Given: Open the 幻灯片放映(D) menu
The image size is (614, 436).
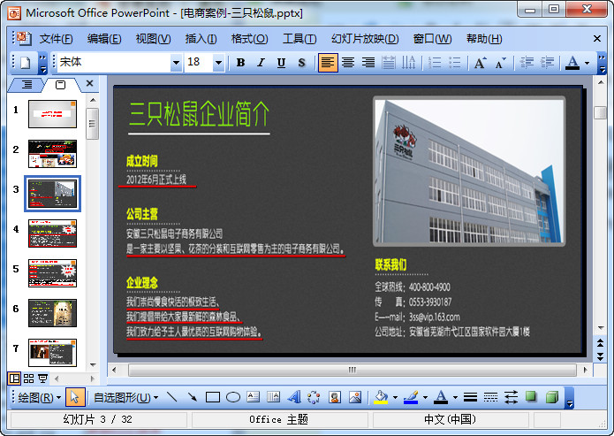Looking at the screenshot, I should [x=365, y=39].
